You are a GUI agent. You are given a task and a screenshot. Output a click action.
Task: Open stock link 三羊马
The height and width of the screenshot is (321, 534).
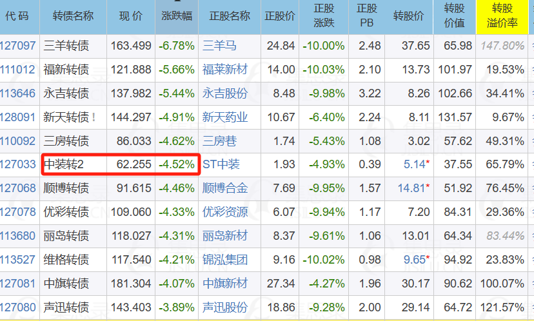(x=219, y=46)
